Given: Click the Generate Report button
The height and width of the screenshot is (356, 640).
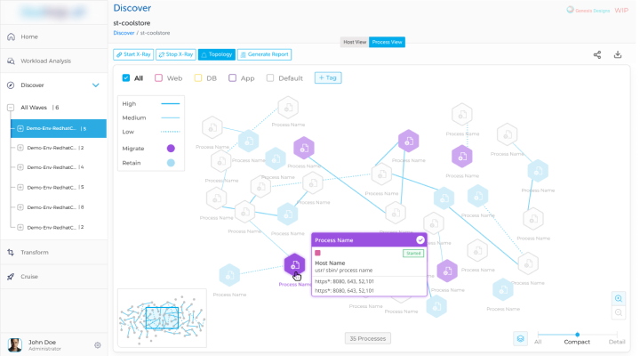Looking at the screenshot, I should (264, 54).
